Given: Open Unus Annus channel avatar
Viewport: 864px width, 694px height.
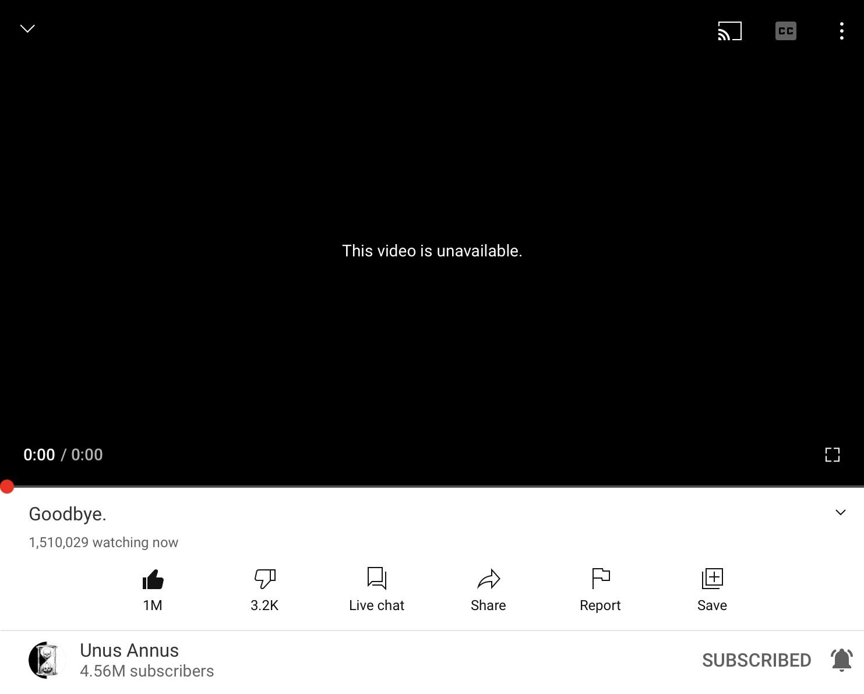Looking at the screenshot, I should coord(46,660).
